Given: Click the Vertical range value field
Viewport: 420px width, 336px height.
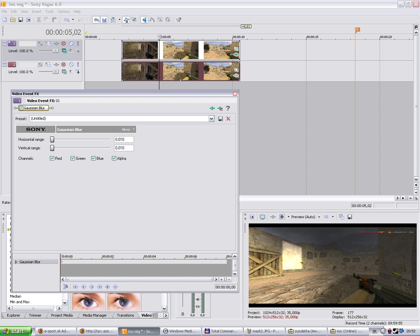Looking at the screenshot, I should (124, 148).
